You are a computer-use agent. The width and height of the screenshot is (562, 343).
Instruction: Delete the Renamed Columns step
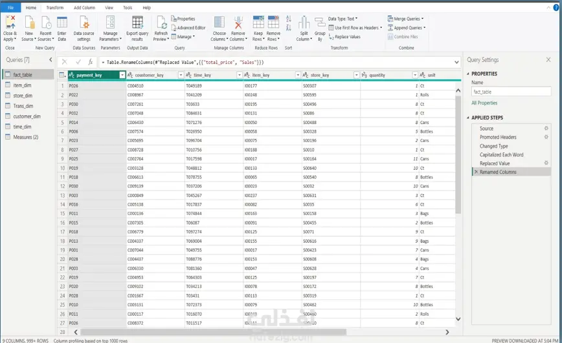point(476,172)
